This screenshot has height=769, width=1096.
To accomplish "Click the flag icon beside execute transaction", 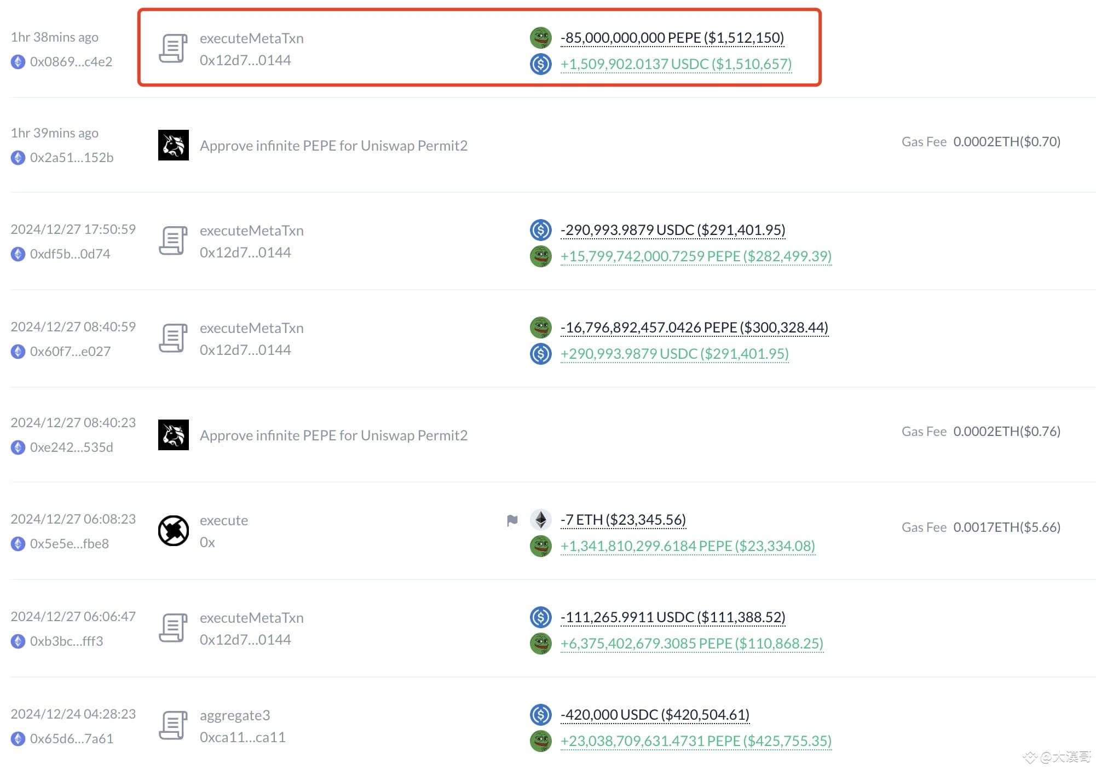I will pyautogui.click(x=512, y=520).
